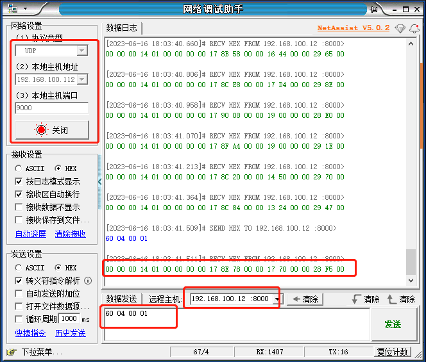The height and width of the screenshot is (362, 426).
Task: Open the NetAssist V5.0.2 link
Action: pyautogui.click(x=354, y=28)
